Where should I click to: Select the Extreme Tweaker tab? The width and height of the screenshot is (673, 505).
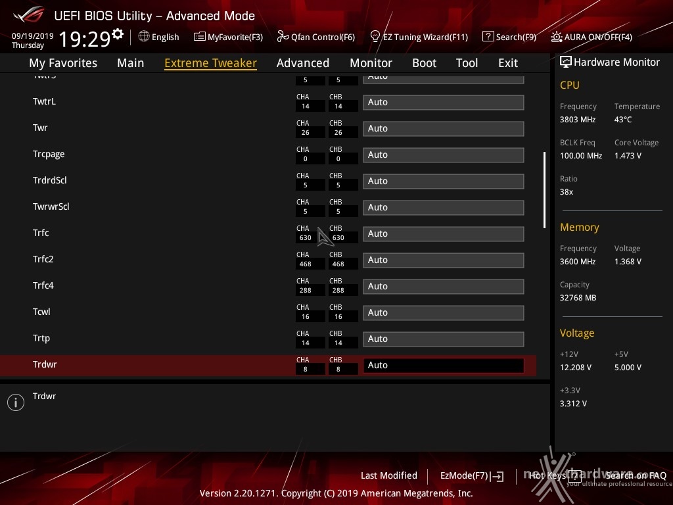211,63
